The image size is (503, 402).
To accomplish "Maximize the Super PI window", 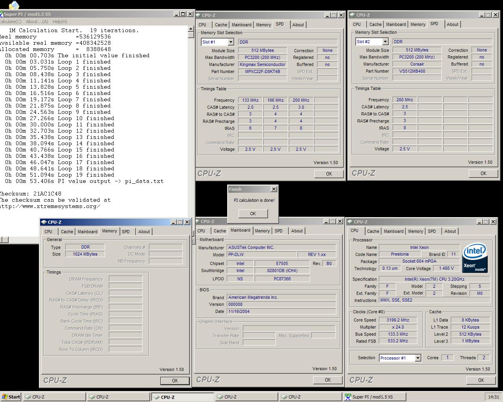I will (x=183, y=14).
